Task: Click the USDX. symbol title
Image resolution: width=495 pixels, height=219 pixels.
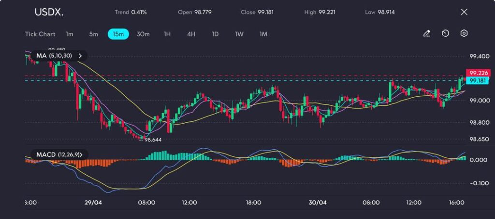Action: click(48, 12)
